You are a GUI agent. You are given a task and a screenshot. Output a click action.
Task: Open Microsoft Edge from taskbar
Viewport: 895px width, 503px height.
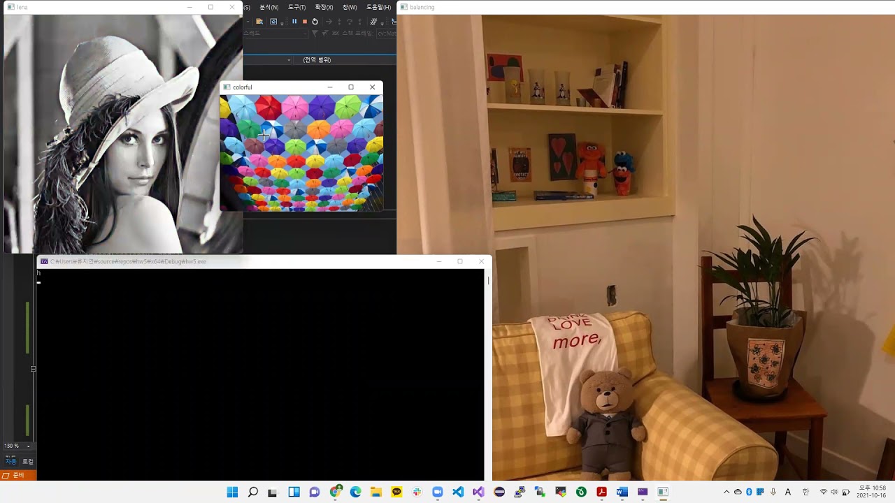coord(355,492)
